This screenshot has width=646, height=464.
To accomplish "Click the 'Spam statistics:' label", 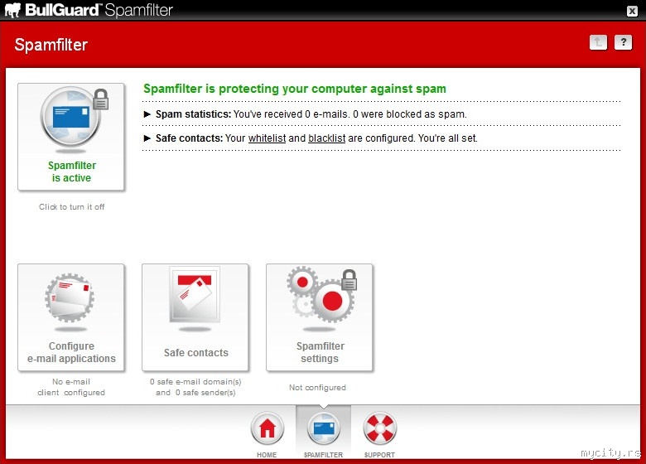I will pos(193,114).
